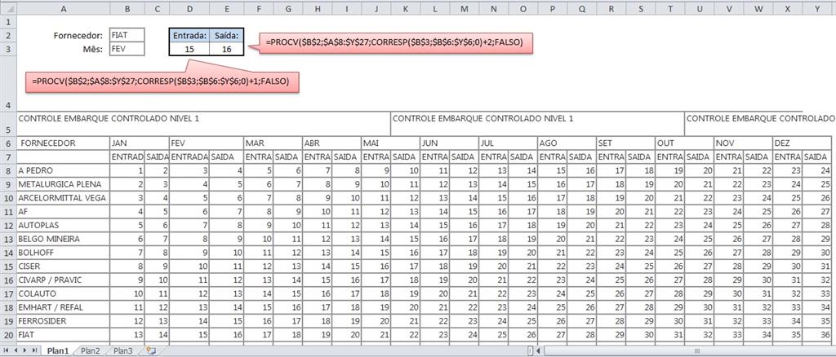Viewport: 836px width, 357px height.
Task: Click the next sheet tab arrow
Action: [x=24, y=350]
